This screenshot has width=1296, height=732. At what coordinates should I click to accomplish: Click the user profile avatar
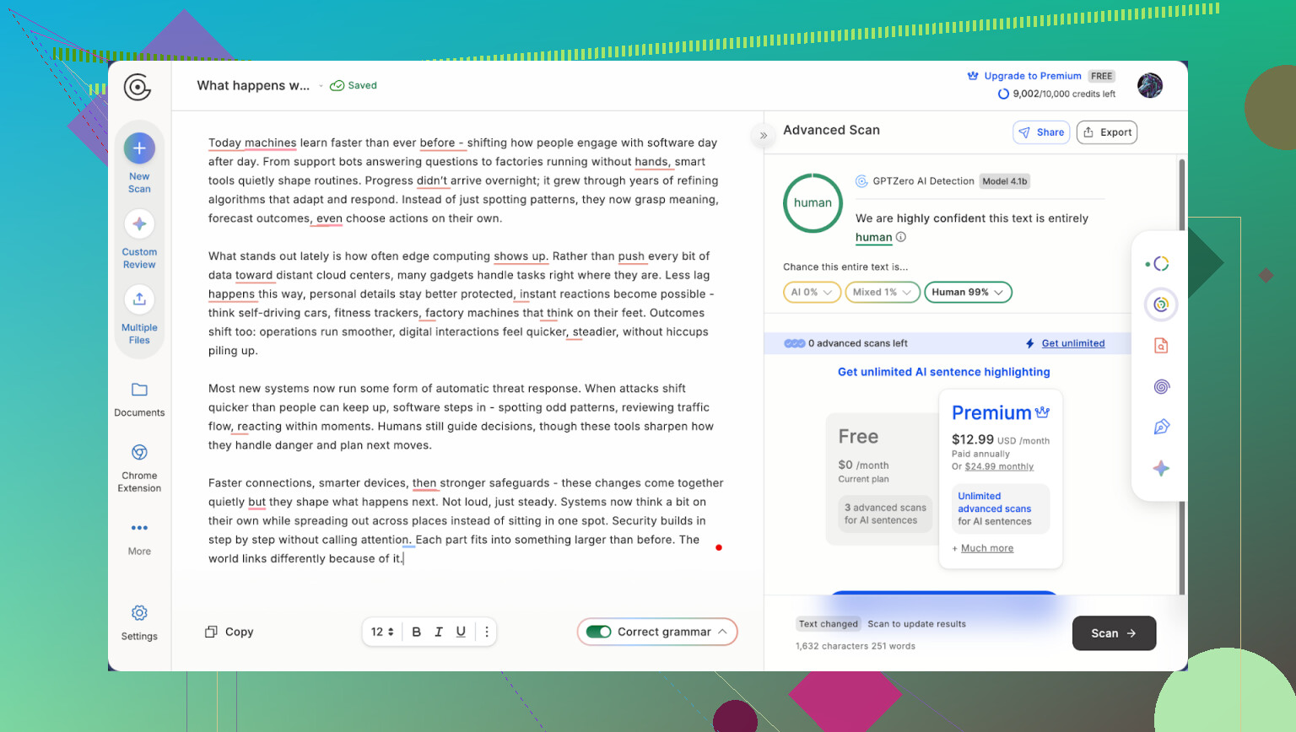click(x=1149, y=85)
